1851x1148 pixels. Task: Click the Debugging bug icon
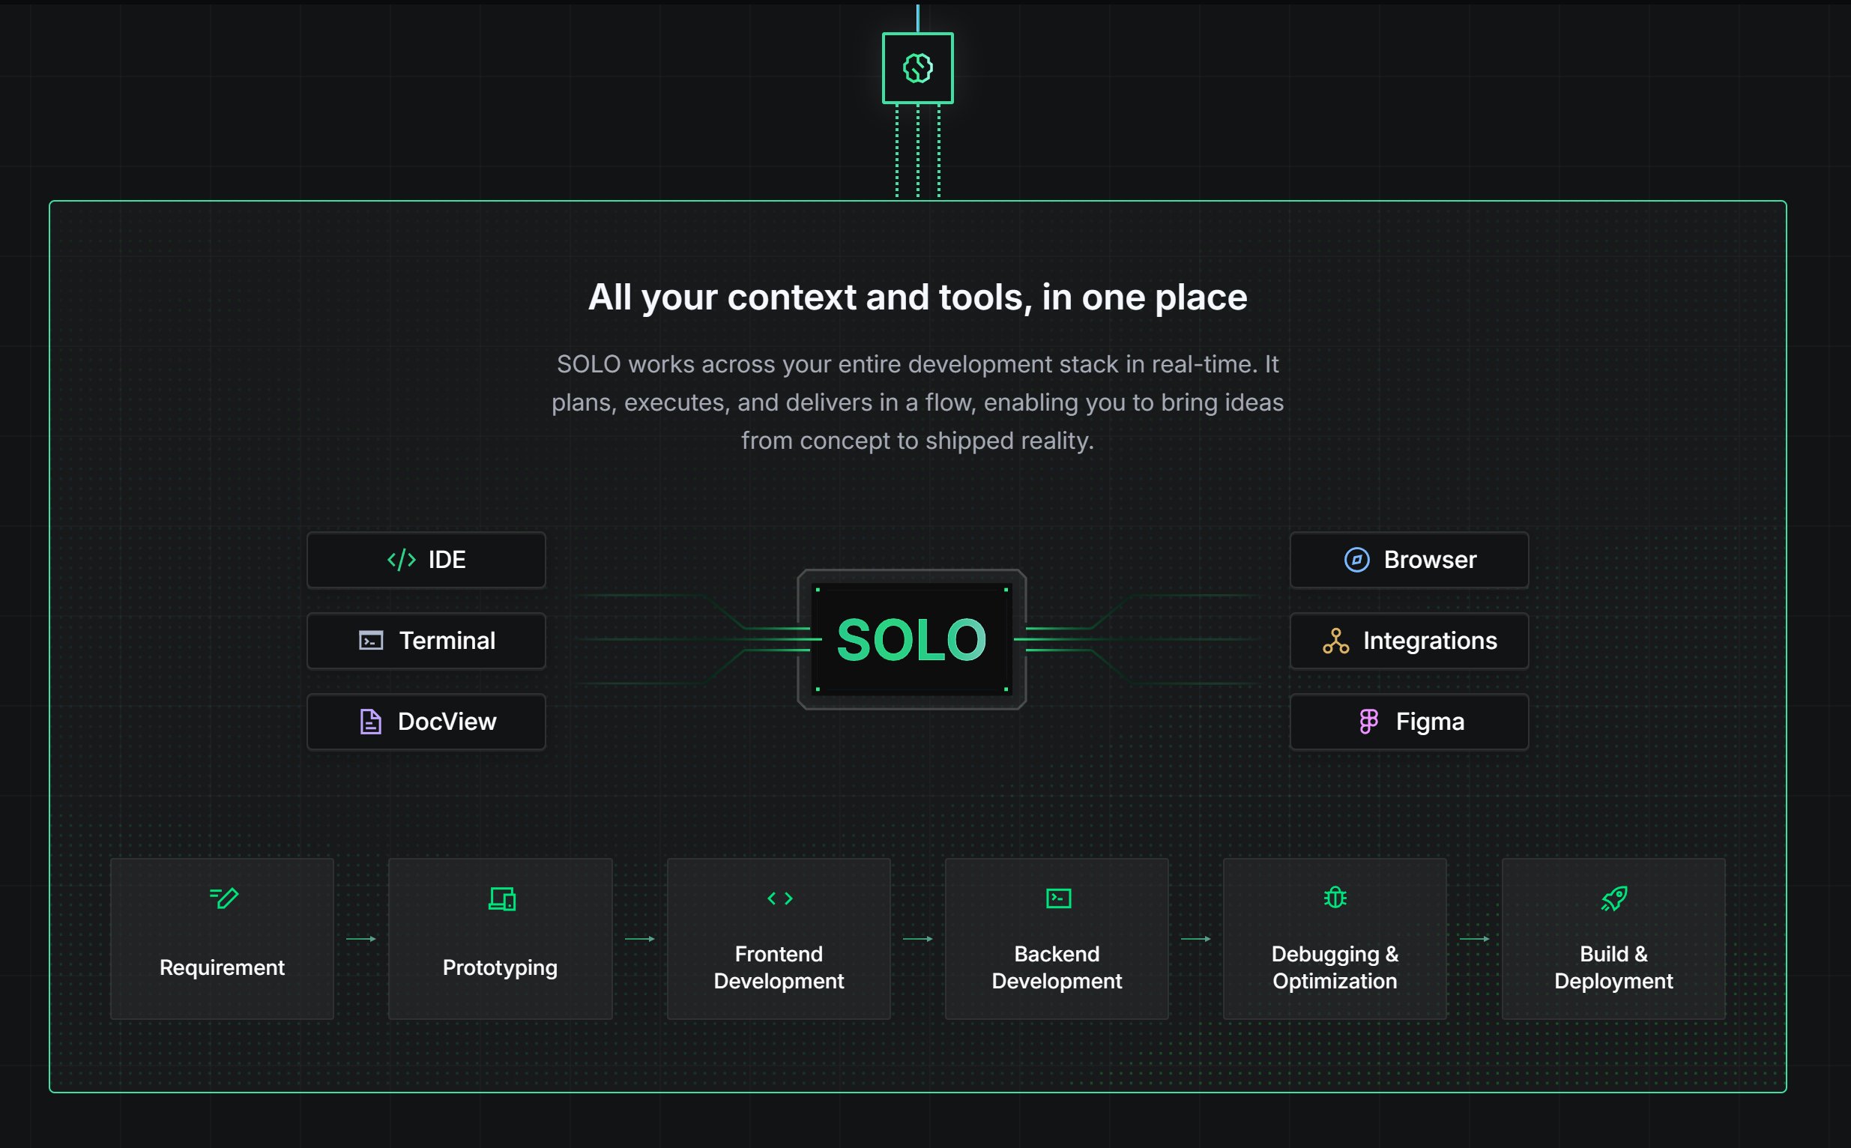[x=1335, y=898]
